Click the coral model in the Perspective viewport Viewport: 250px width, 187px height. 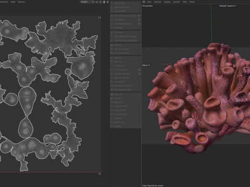tap(199, 99)
